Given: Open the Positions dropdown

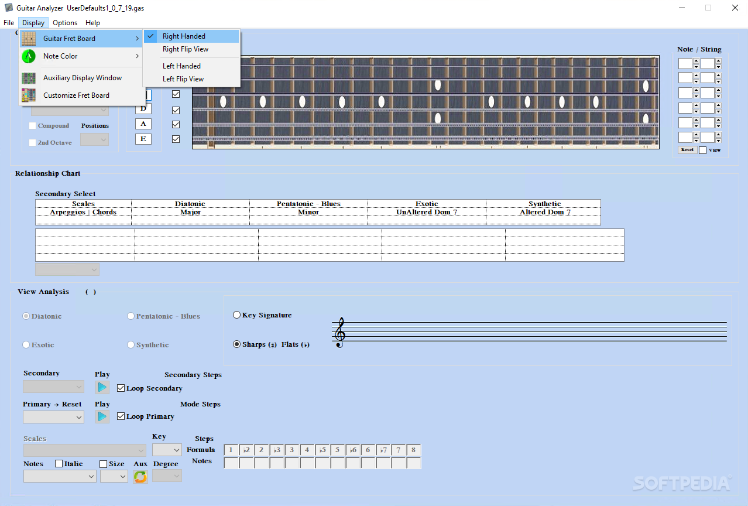Looking at the screenshot, I should pos(94,139).
